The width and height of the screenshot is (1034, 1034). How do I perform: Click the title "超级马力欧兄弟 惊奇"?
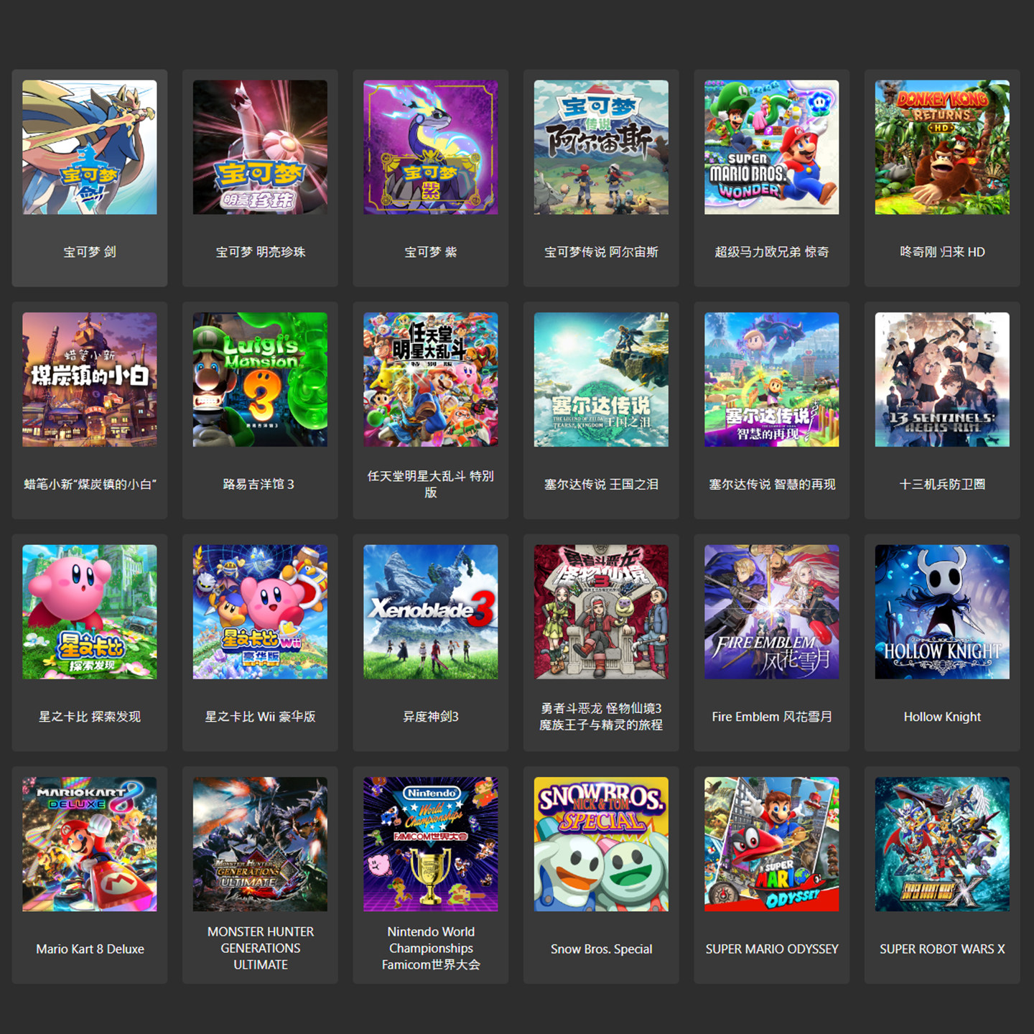coord(772,252)
